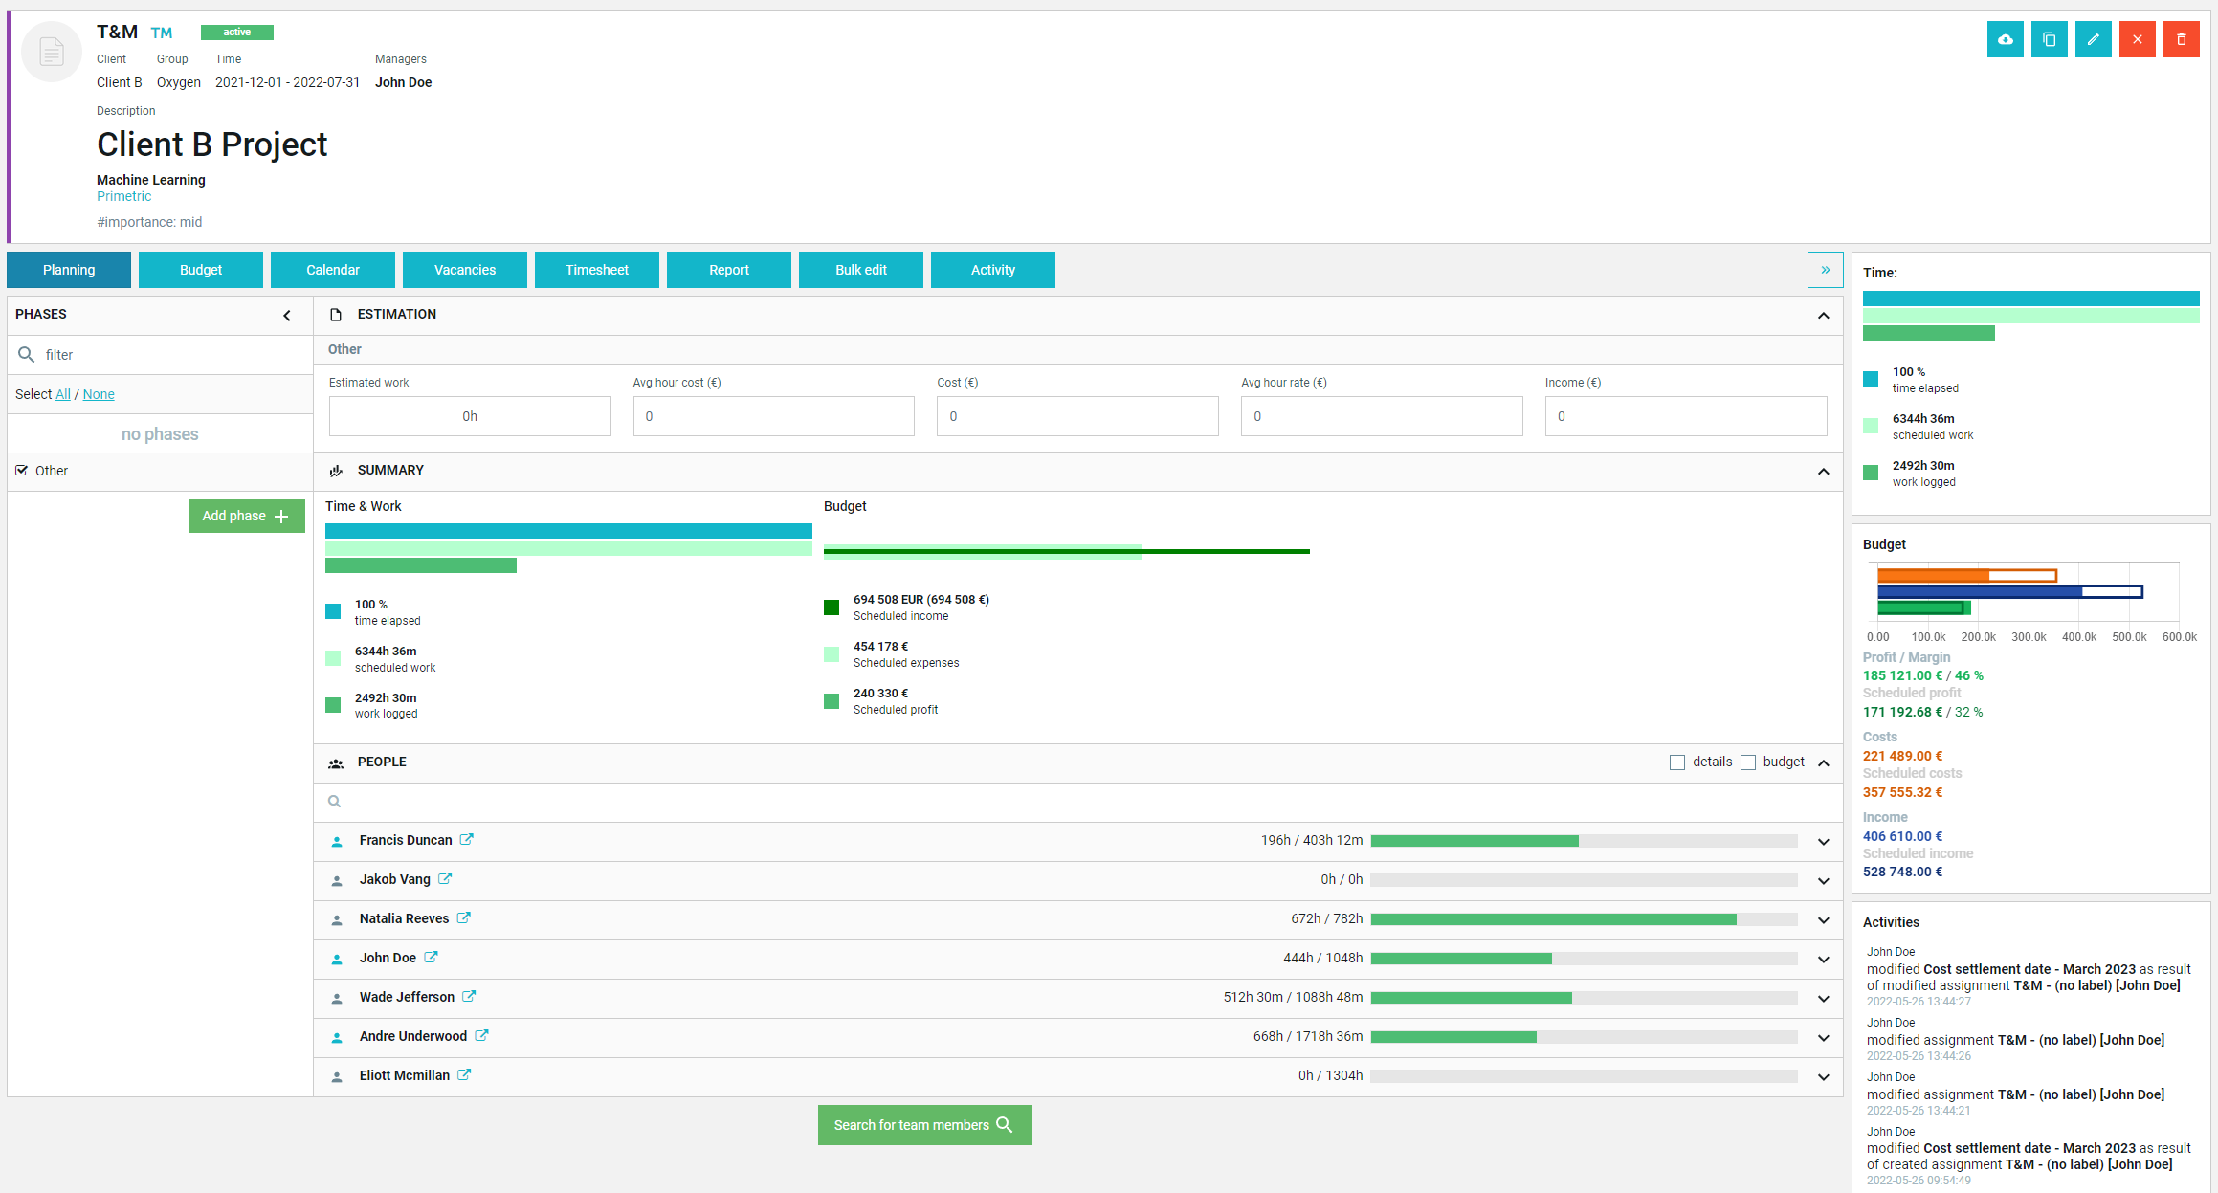The width and height of the screenshot is (2218, 1193).
Task: Collapse the Estimation section
Action: [x=1824, y=315]
